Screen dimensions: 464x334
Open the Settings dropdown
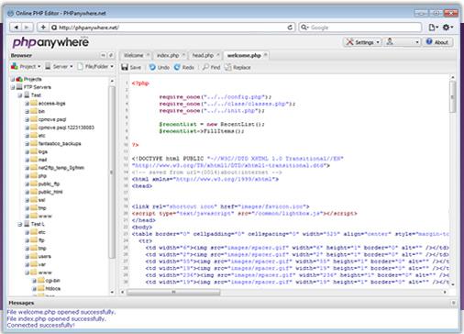tap(362, 42)
